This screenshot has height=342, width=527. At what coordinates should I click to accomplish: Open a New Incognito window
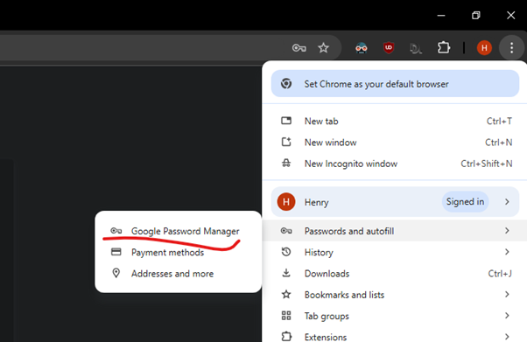(395, 164)
